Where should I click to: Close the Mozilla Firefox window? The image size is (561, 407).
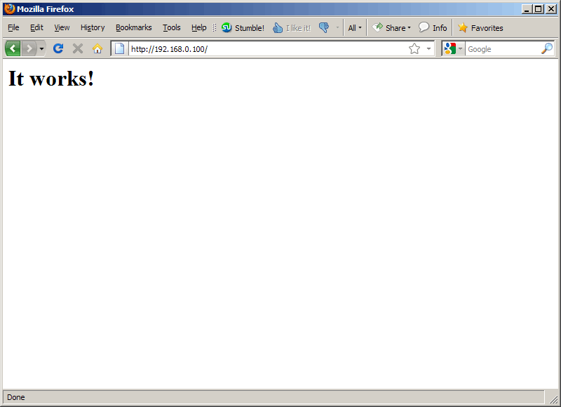click(x=551, y=9)
